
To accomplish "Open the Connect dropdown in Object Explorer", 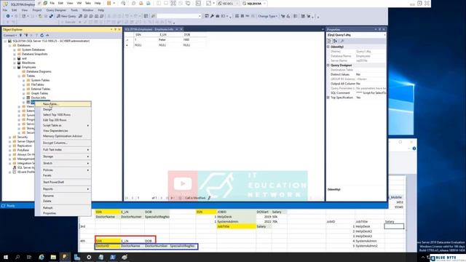I will pos(9,36).
